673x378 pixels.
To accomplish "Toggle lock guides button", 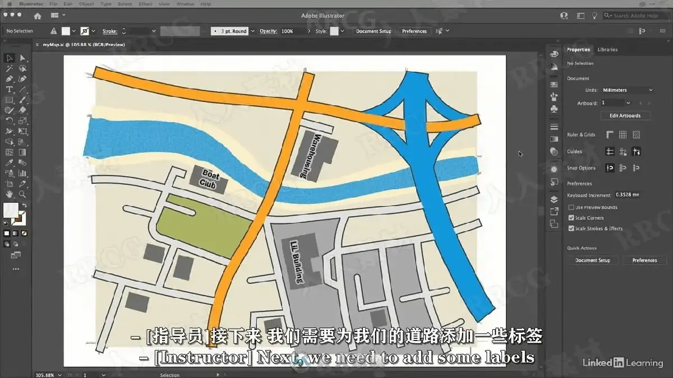I will click(623, 151).
